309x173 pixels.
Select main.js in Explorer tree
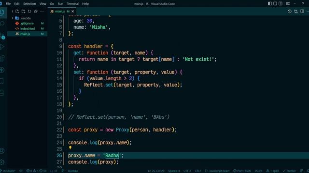[x=27, y=34]
